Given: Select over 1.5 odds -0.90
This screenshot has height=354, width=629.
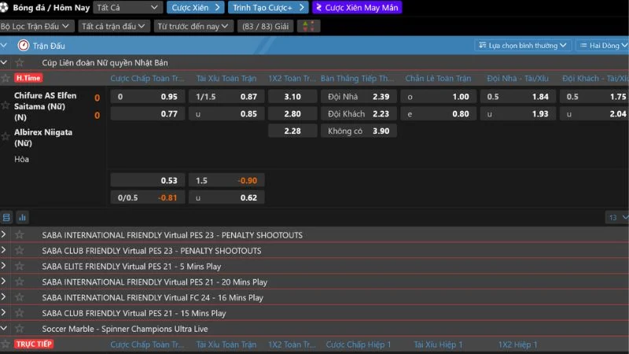Looking at the screenshot, I should coord(226,181).
